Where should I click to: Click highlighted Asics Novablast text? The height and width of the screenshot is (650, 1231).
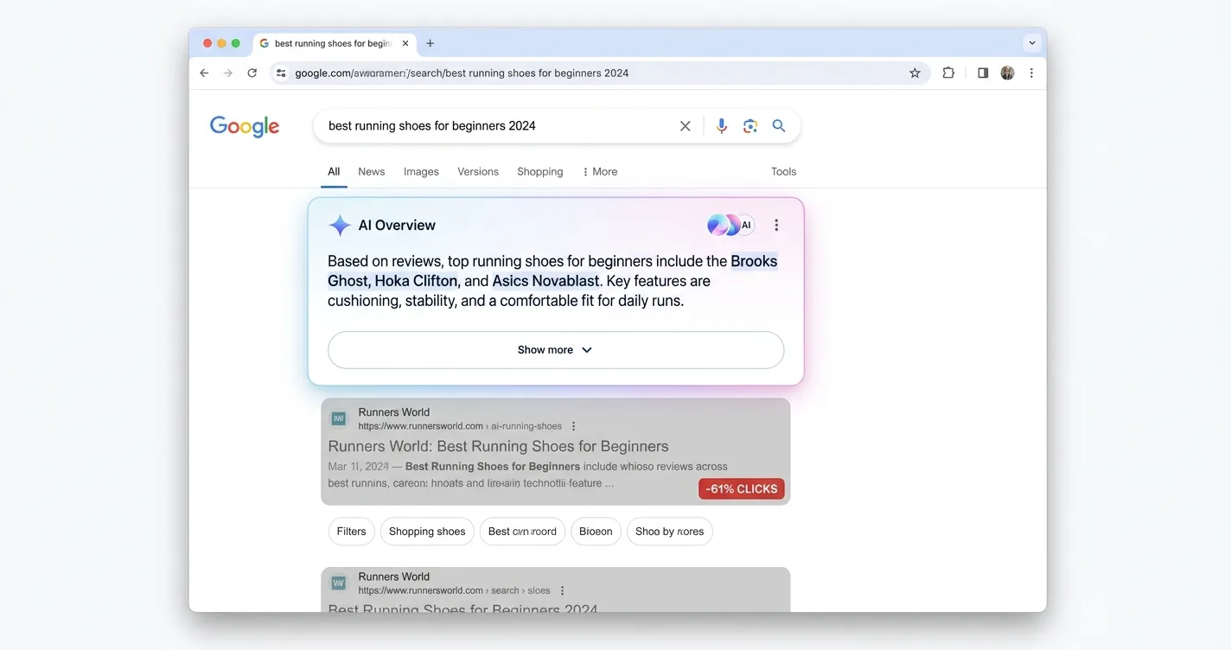coord(545,281)
